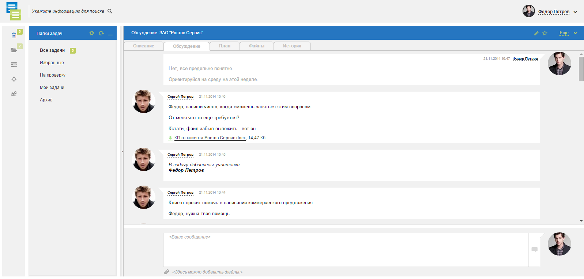
Task: Click the pencil edit icon in discussion header
Action: pyautogui.click(x=536, y=33)
